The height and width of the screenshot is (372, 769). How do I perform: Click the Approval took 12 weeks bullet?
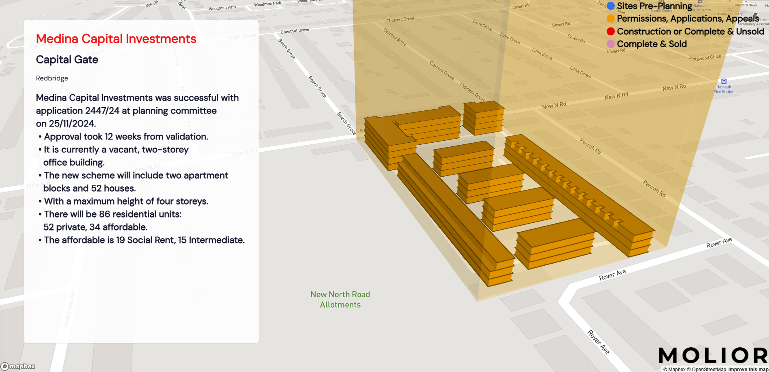tap(123, 137)
